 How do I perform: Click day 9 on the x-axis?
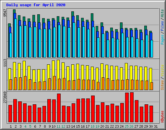point(50,126)
